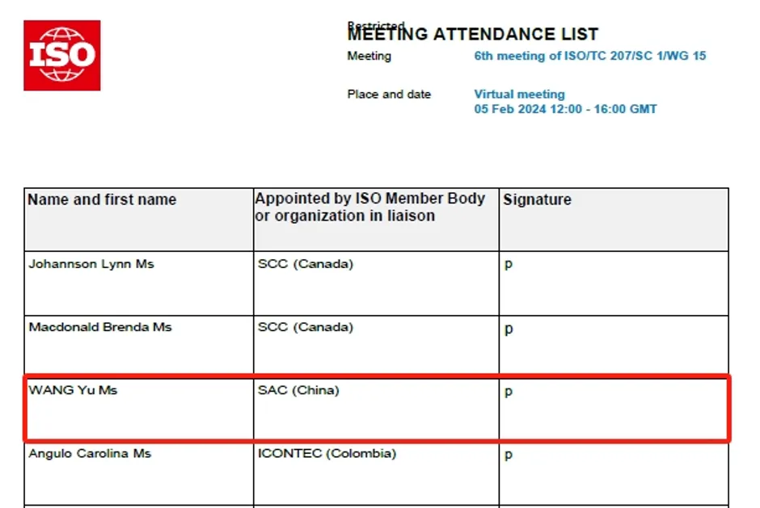
Task: Click the name 'Macdonald Brenda Ms'
Action: pyautogui.click(x=100, y=327)
